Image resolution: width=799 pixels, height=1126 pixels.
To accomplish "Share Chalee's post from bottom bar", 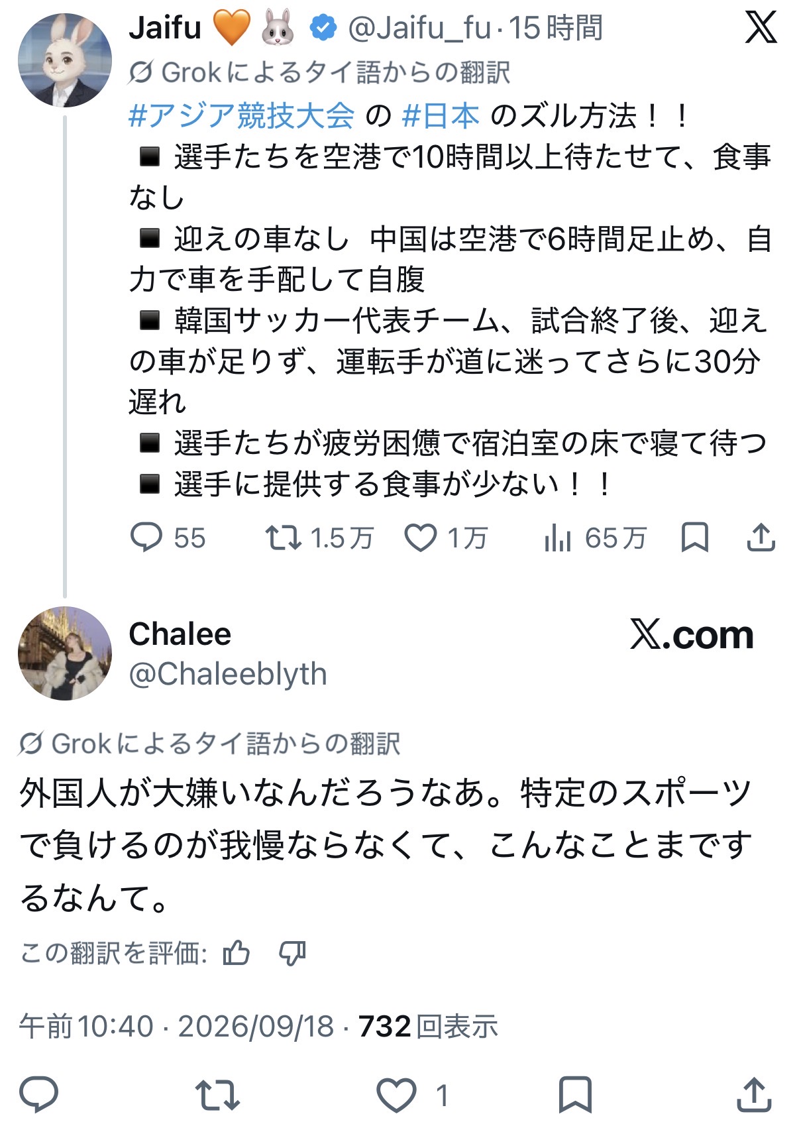I will tap(755, 1094).
